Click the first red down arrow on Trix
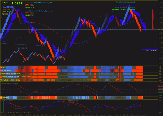The image size is (163, 116). [109, 84]
